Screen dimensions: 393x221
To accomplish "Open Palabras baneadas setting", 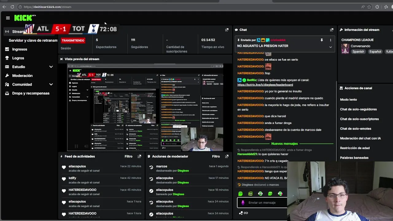I will 354,158.
